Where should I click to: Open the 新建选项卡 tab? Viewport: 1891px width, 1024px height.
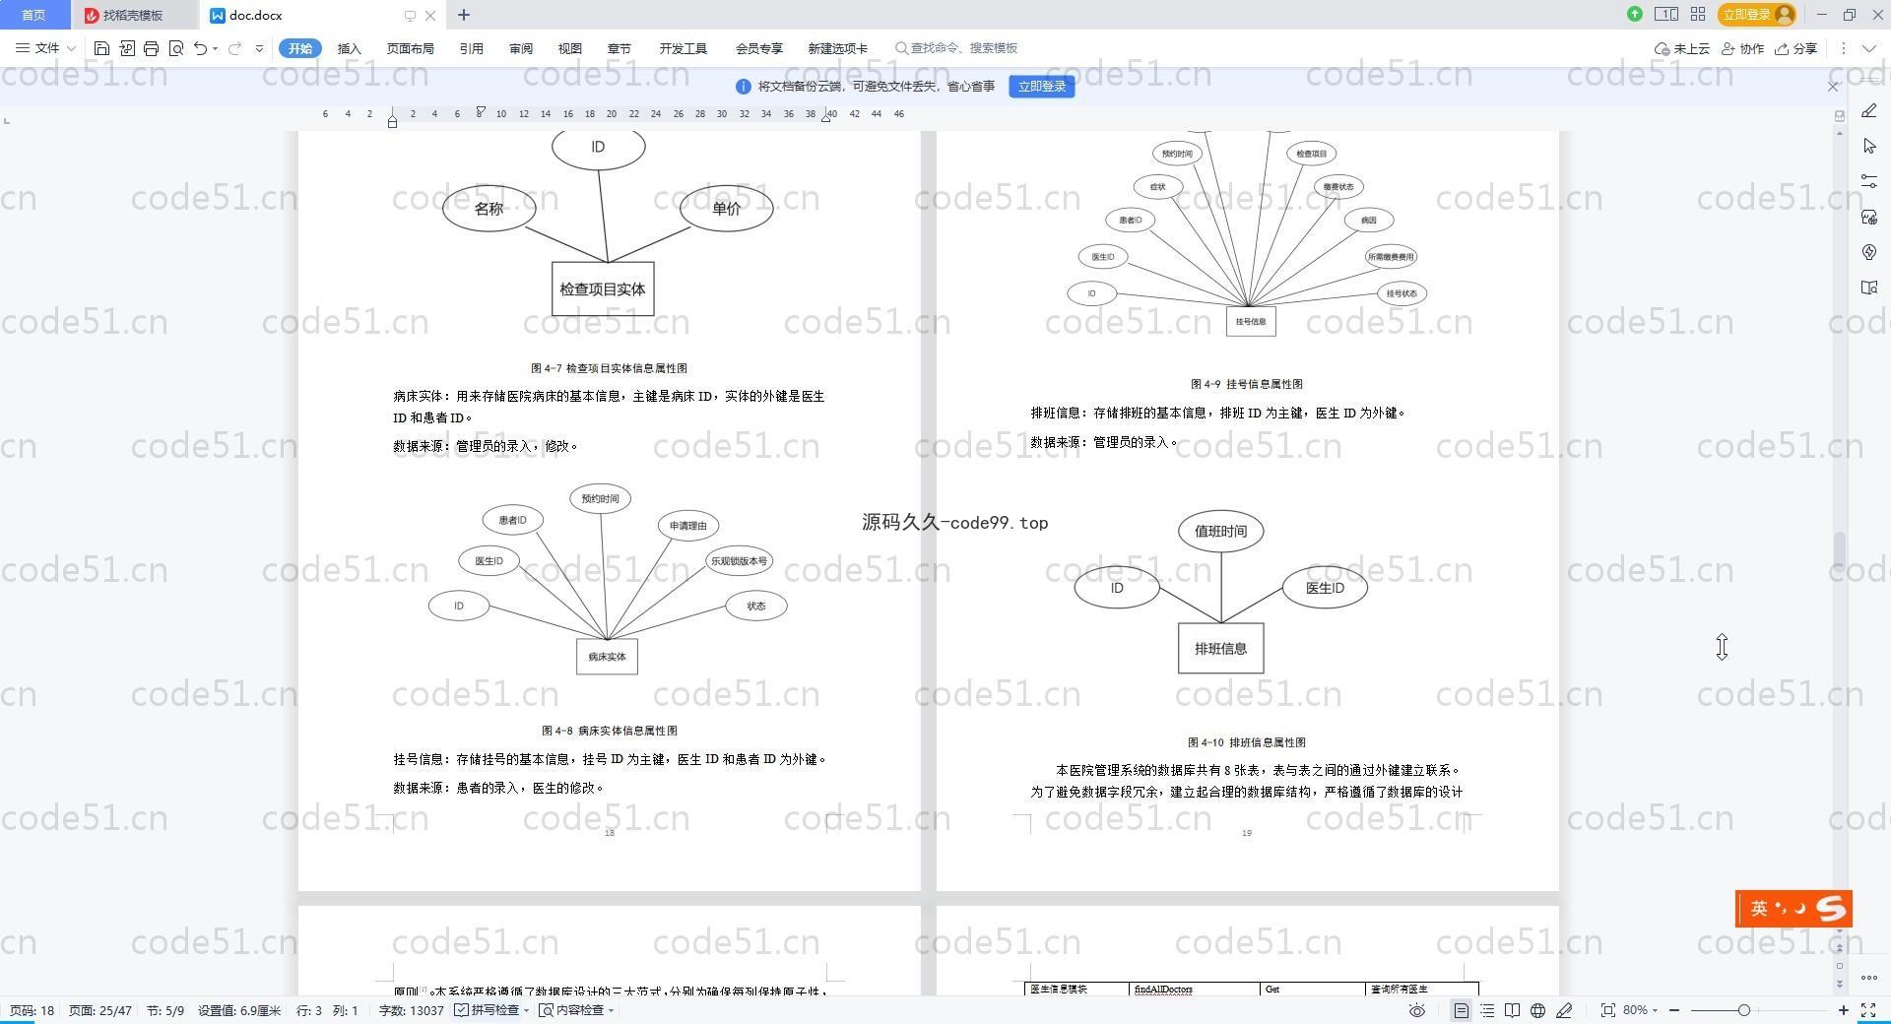(x=837, y=48)
